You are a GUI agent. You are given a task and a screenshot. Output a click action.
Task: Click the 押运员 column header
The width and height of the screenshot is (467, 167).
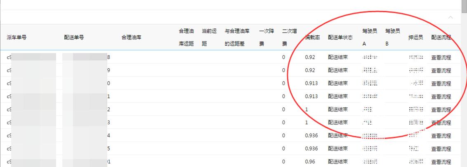tap(416, 37)
